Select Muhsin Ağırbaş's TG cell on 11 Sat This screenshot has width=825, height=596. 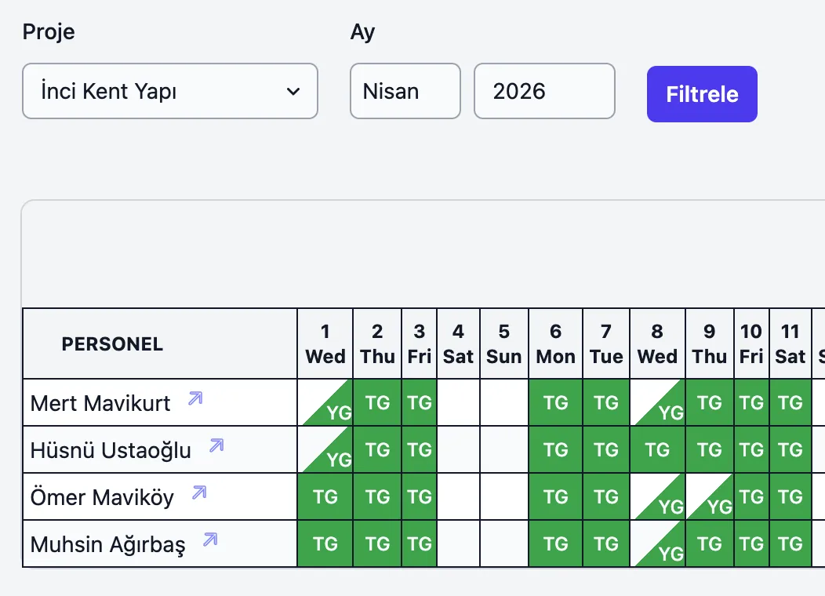790,543
